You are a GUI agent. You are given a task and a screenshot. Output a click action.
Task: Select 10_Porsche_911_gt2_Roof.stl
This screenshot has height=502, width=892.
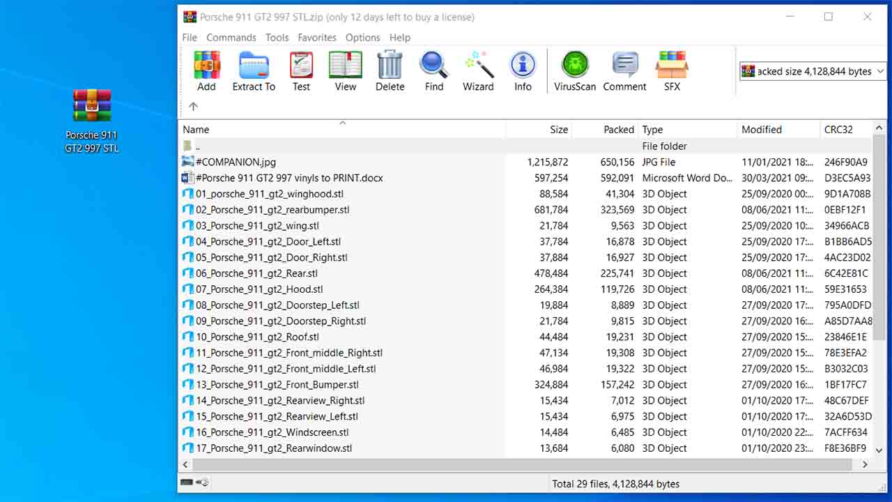[258, 338]
